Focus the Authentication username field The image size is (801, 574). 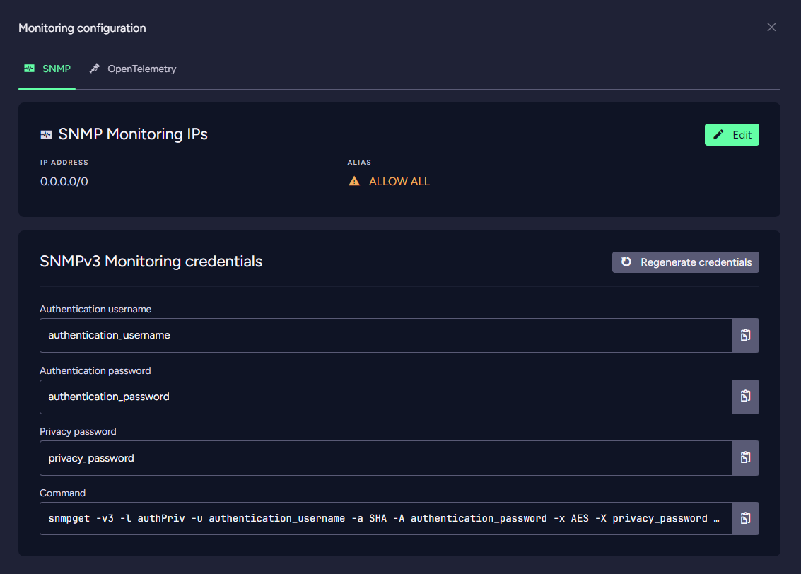click(x=386, y=336)
